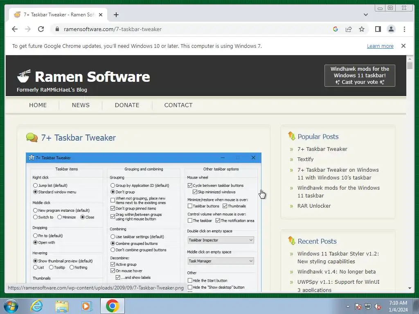Open Popular Posts link Textify
The width and height of the screenshot is (419, 314).
pos(305,159)
